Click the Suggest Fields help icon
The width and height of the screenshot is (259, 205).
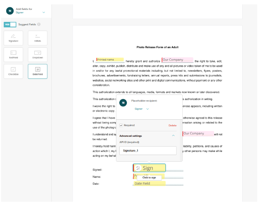[x=39, y=24]
